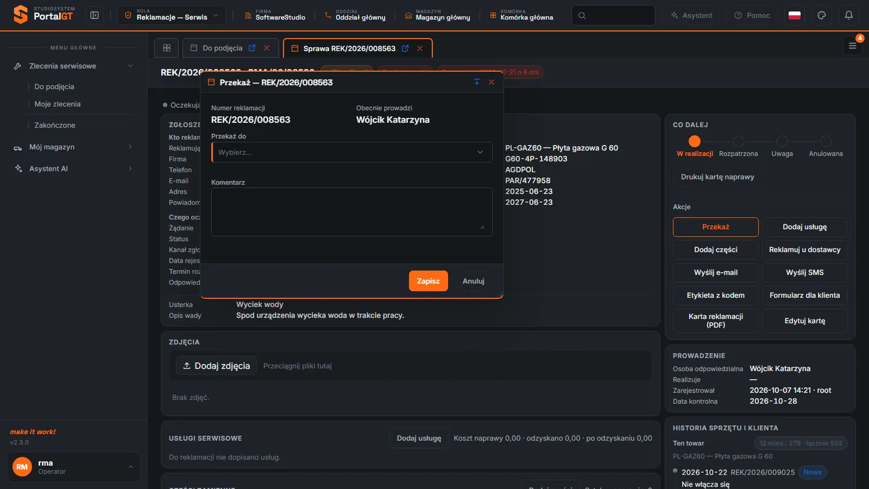Open the dashboard grid tab icon

[167, 48]
